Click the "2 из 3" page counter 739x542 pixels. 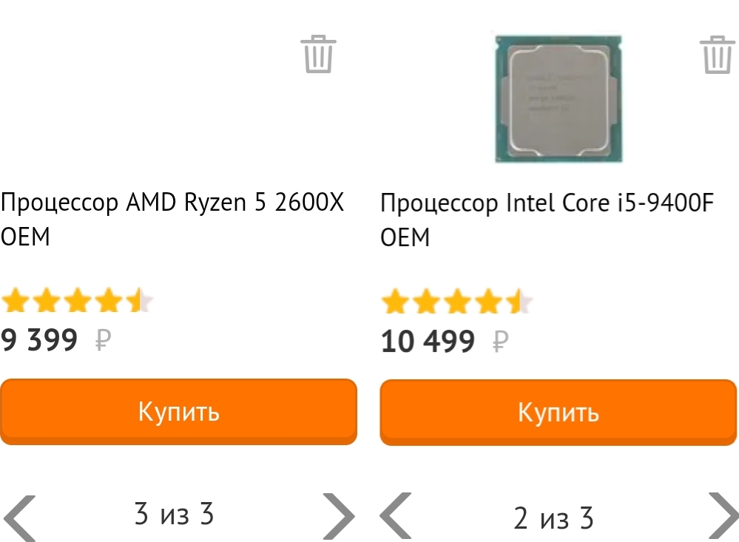click(553, 518)
